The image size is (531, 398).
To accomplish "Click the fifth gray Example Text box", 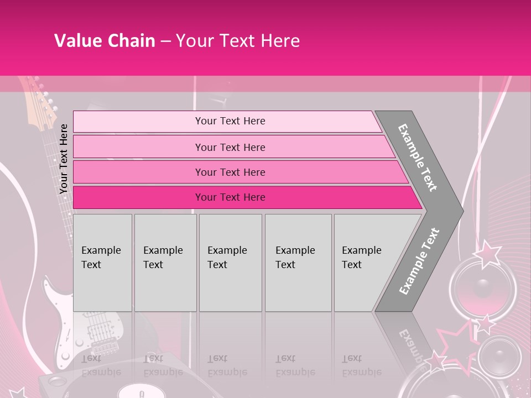I will (x=362, y=263).
